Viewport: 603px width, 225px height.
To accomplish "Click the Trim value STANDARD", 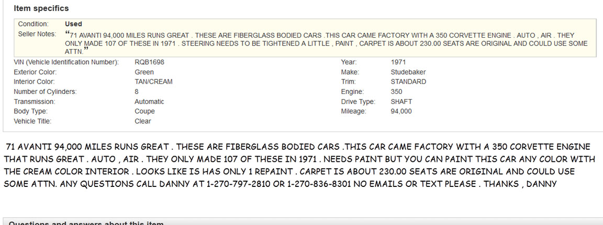I will 408,82.
